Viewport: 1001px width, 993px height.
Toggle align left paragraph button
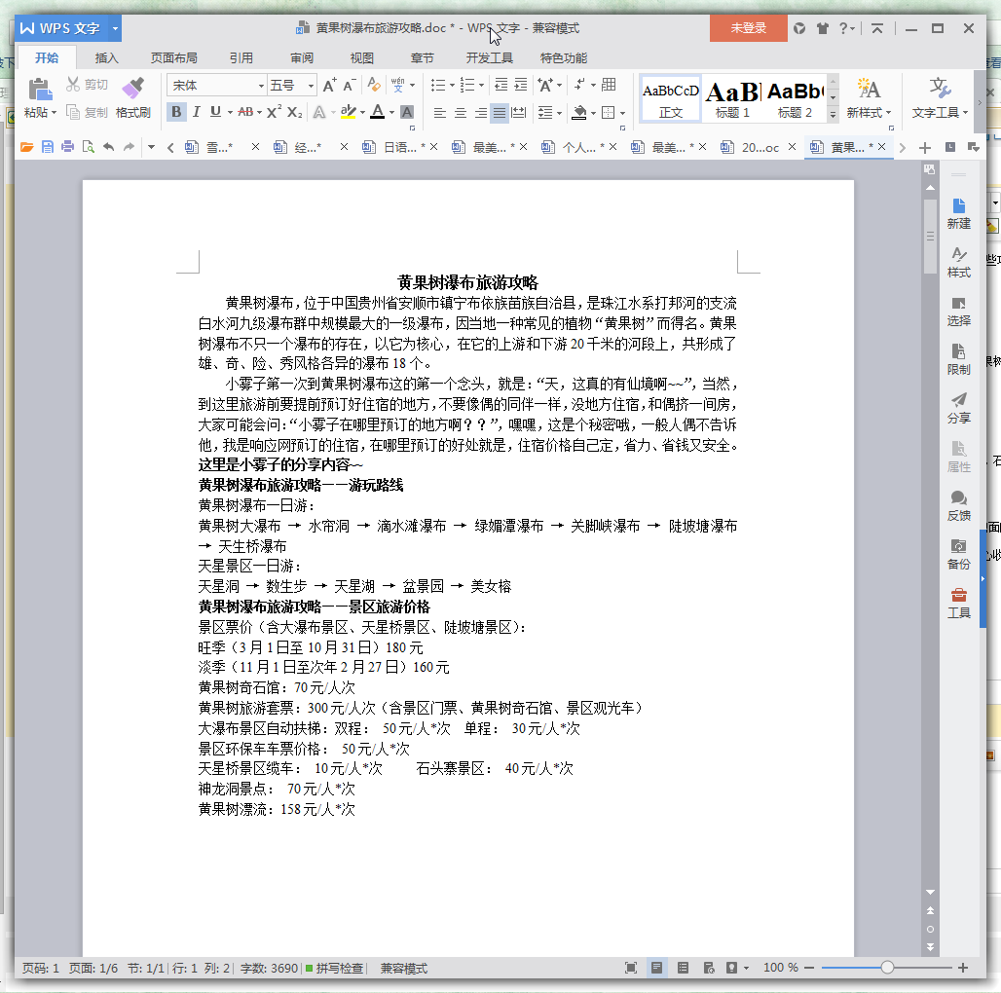440,113
